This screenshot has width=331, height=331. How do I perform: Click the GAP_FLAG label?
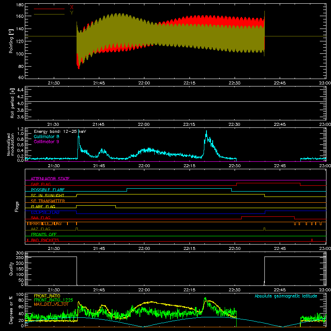[x=41, y=184]
